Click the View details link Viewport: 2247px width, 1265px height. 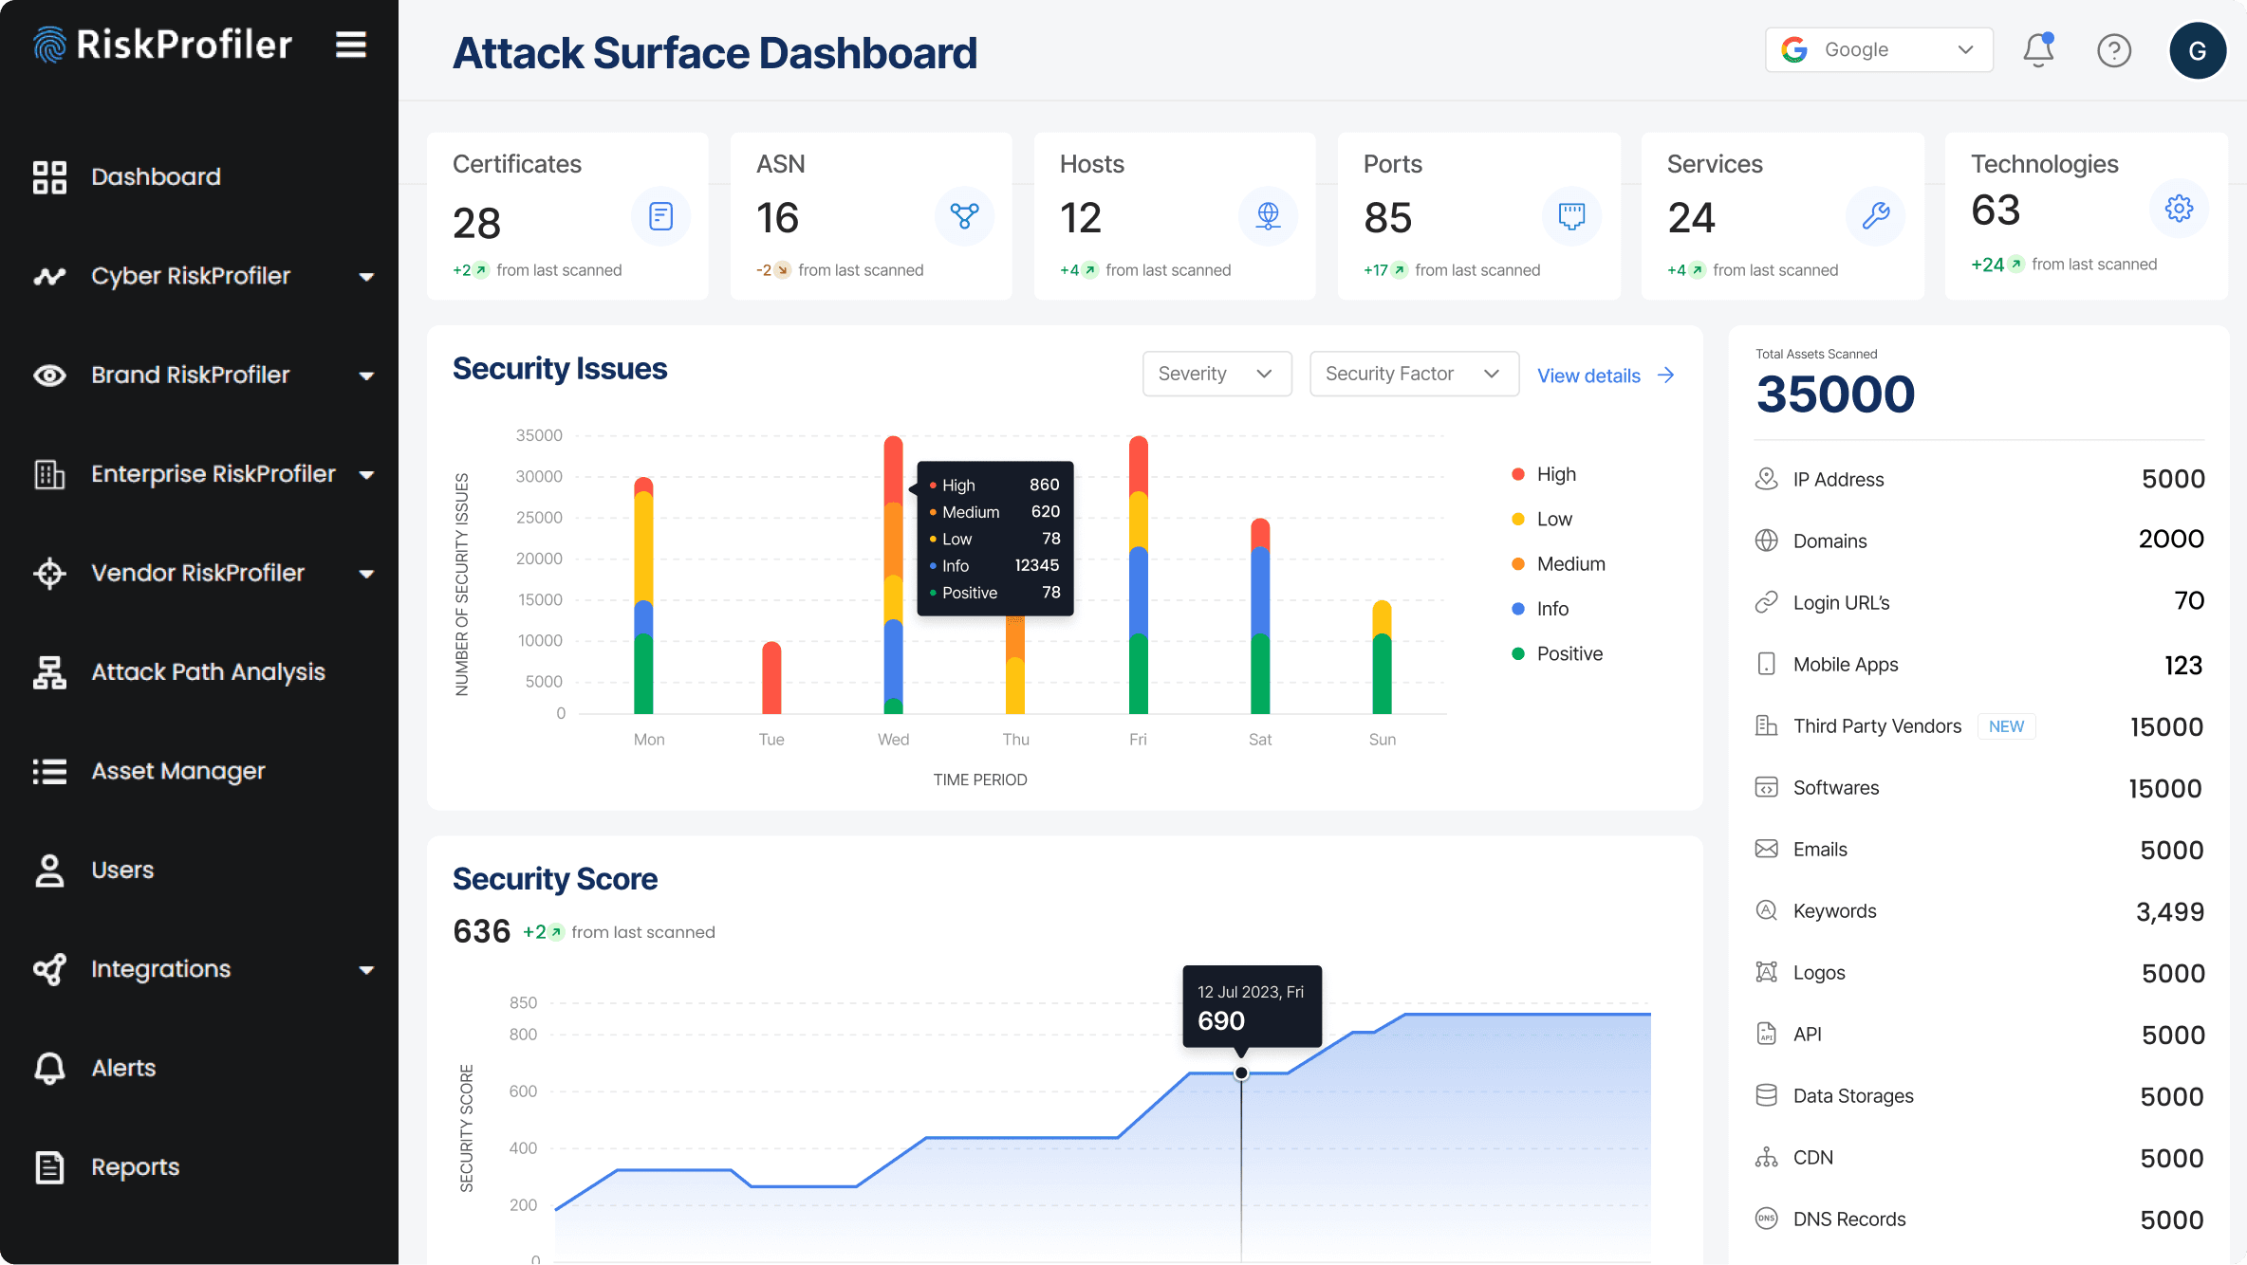coord(1606,376)
